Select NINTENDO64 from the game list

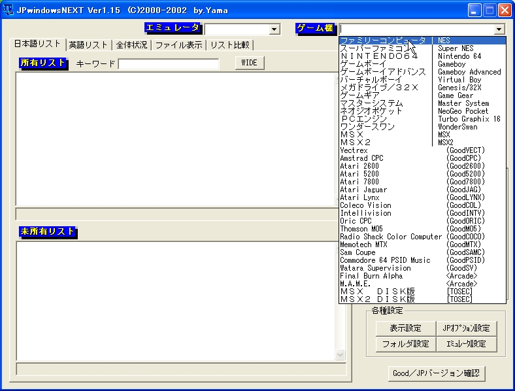pyautogui.click(x=422, y=56)
